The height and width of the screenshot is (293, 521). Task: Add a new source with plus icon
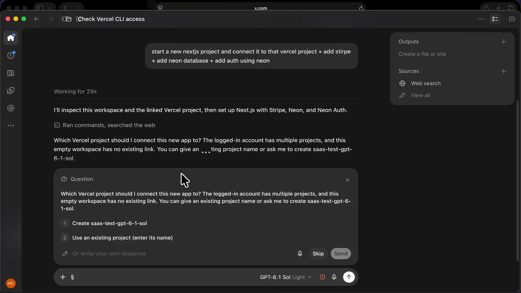(504, 71)
